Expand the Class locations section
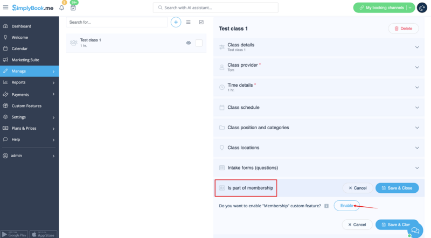The width and height of the screenshot is (431, 238). (x=319, y=148)
